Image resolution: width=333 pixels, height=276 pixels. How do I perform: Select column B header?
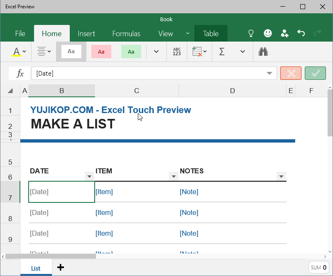click(61, 91)
